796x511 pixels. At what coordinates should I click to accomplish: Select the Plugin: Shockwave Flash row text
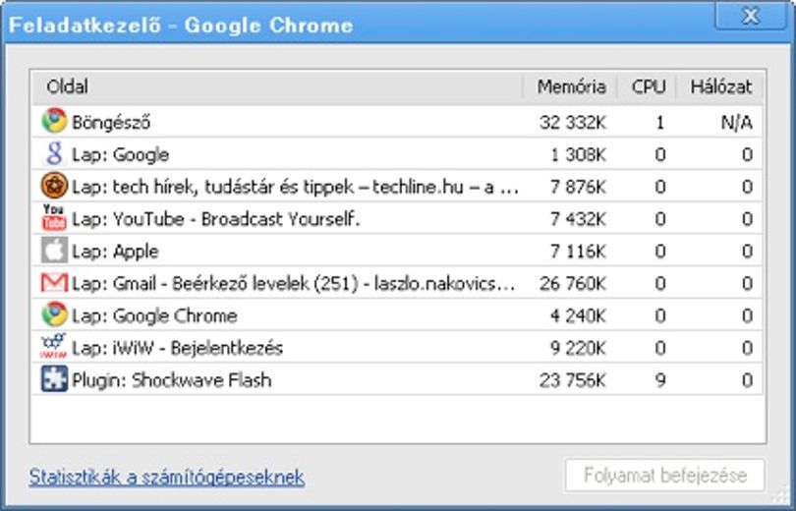pyautogui.click(x=172, y=380)
